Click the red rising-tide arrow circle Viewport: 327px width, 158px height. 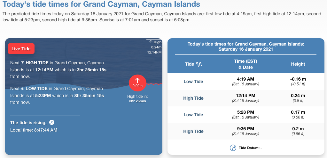(x=138, y=83)
